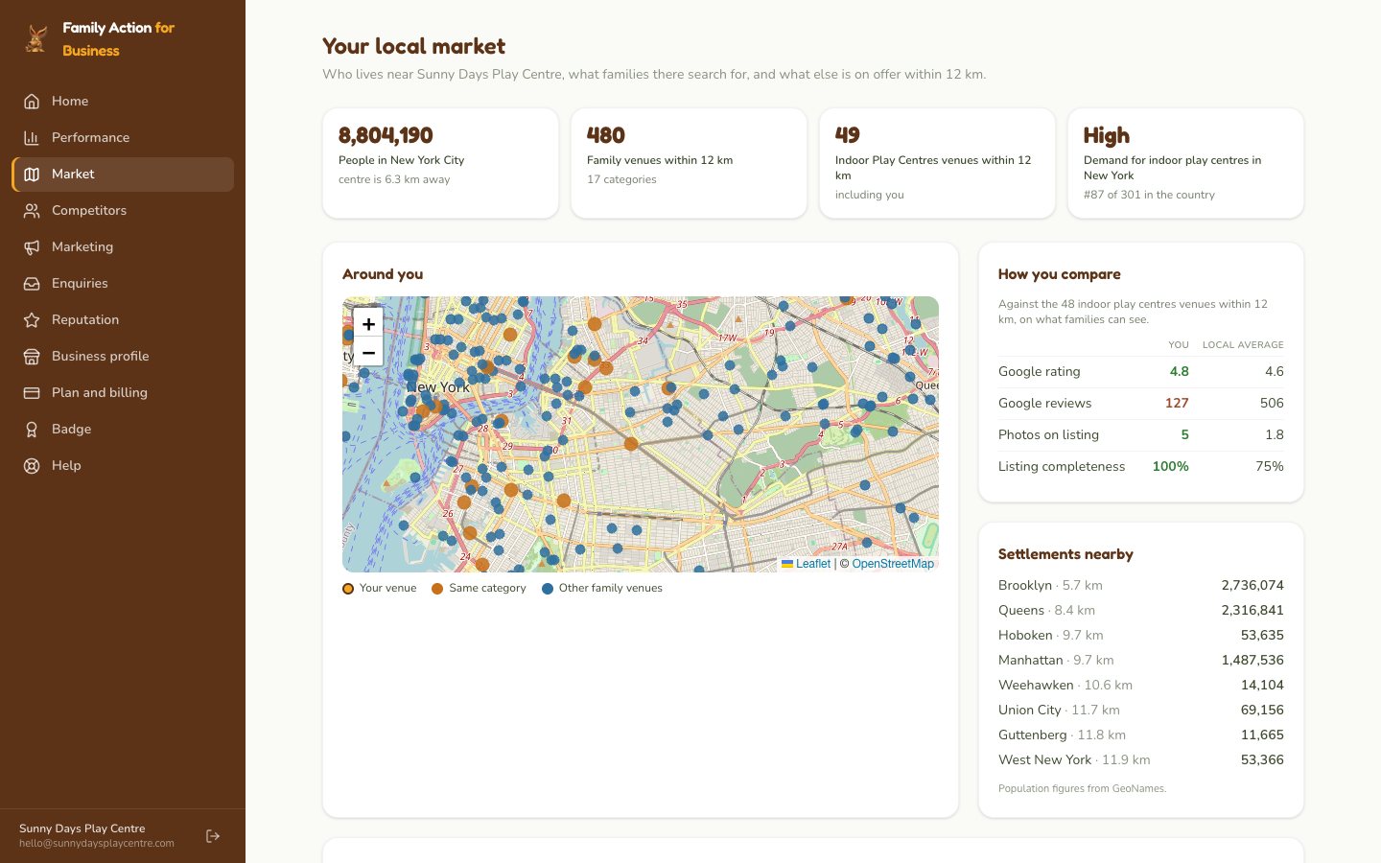The image size is (1381, 863).
Task: Open Plan and billing
Action: coord(123,392)
